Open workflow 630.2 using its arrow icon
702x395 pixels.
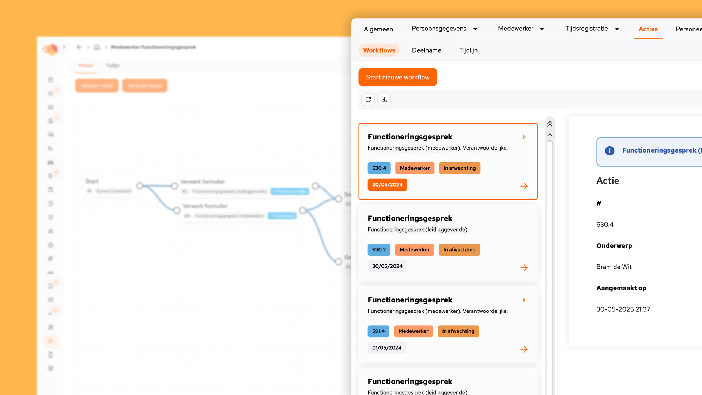tap(524, 268)
